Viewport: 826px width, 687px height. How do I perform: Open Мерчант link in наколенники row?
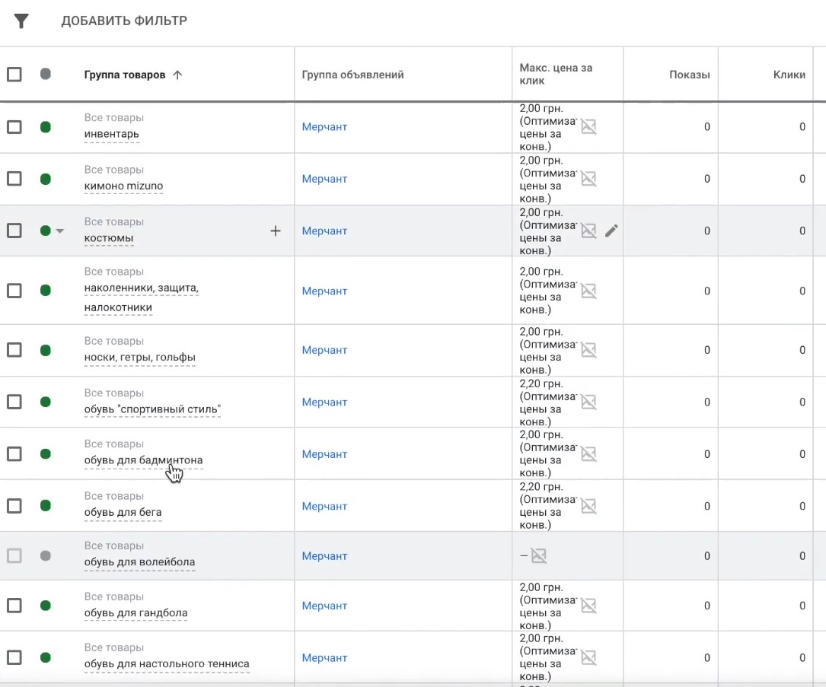(x=324, y=291)
